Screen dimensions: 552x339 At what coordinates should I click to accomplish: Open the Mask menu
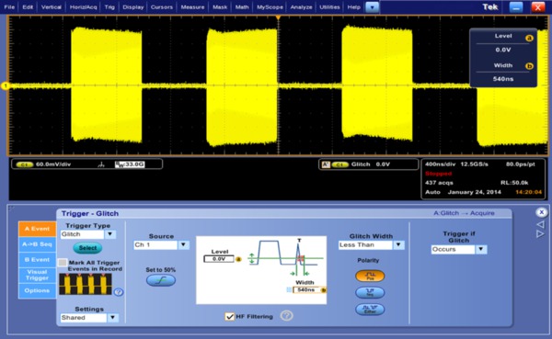(x=220, y=7)
